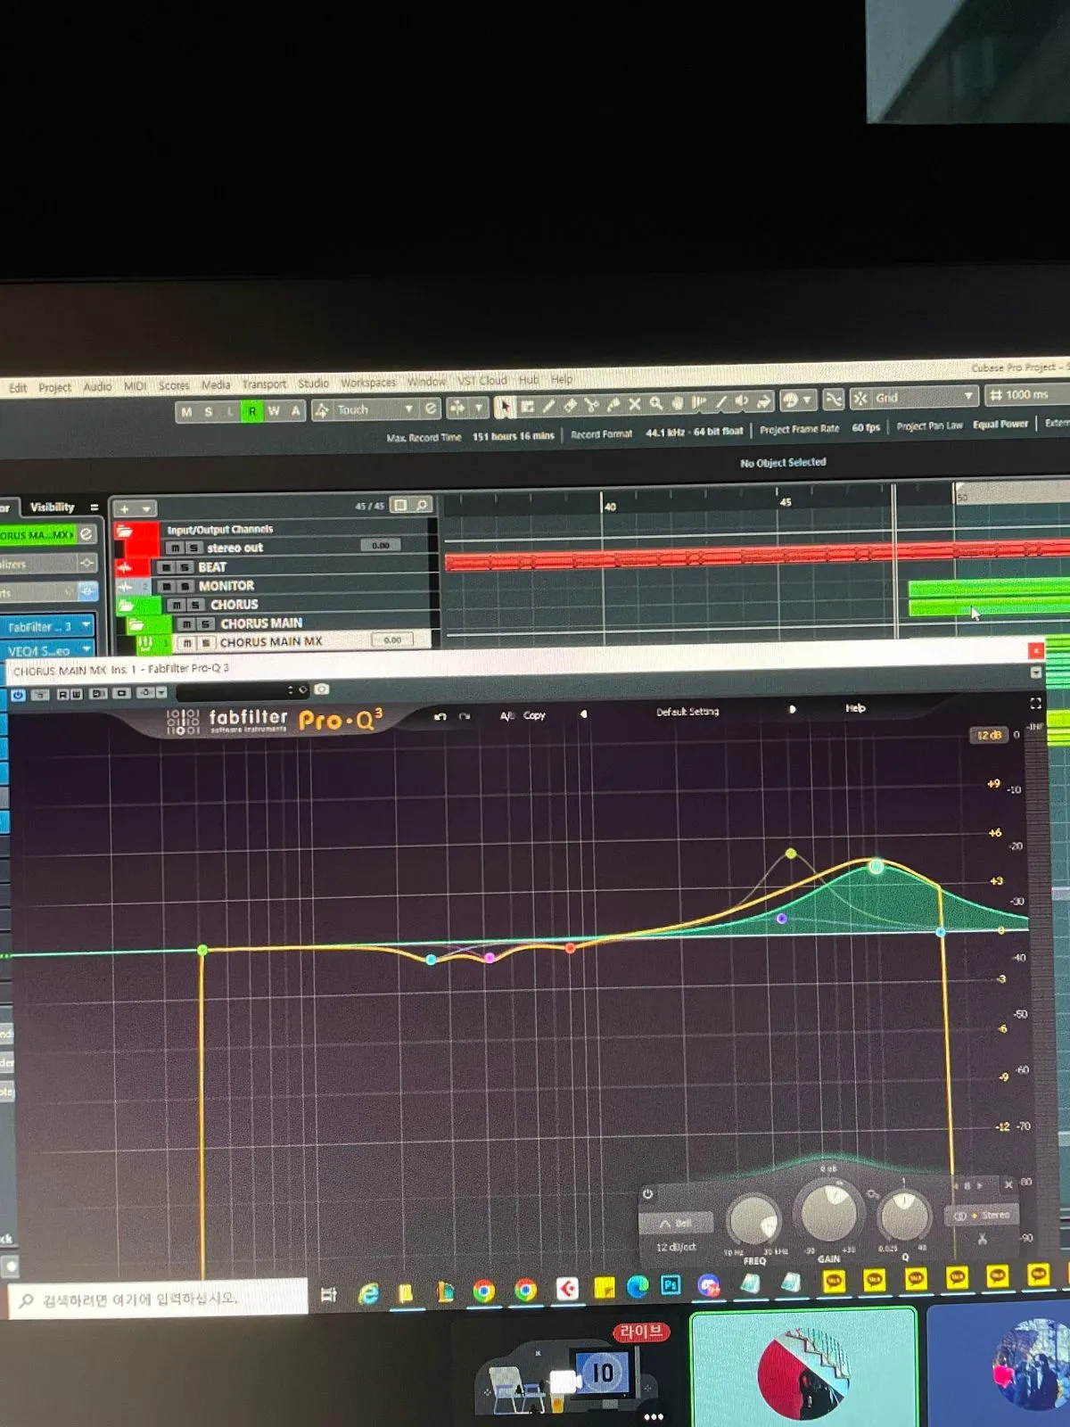Screen dimensions: 1070x1427
Task: Open plugin snapshot camera icon
Action: pyautogui.click(x=322, y=689)
